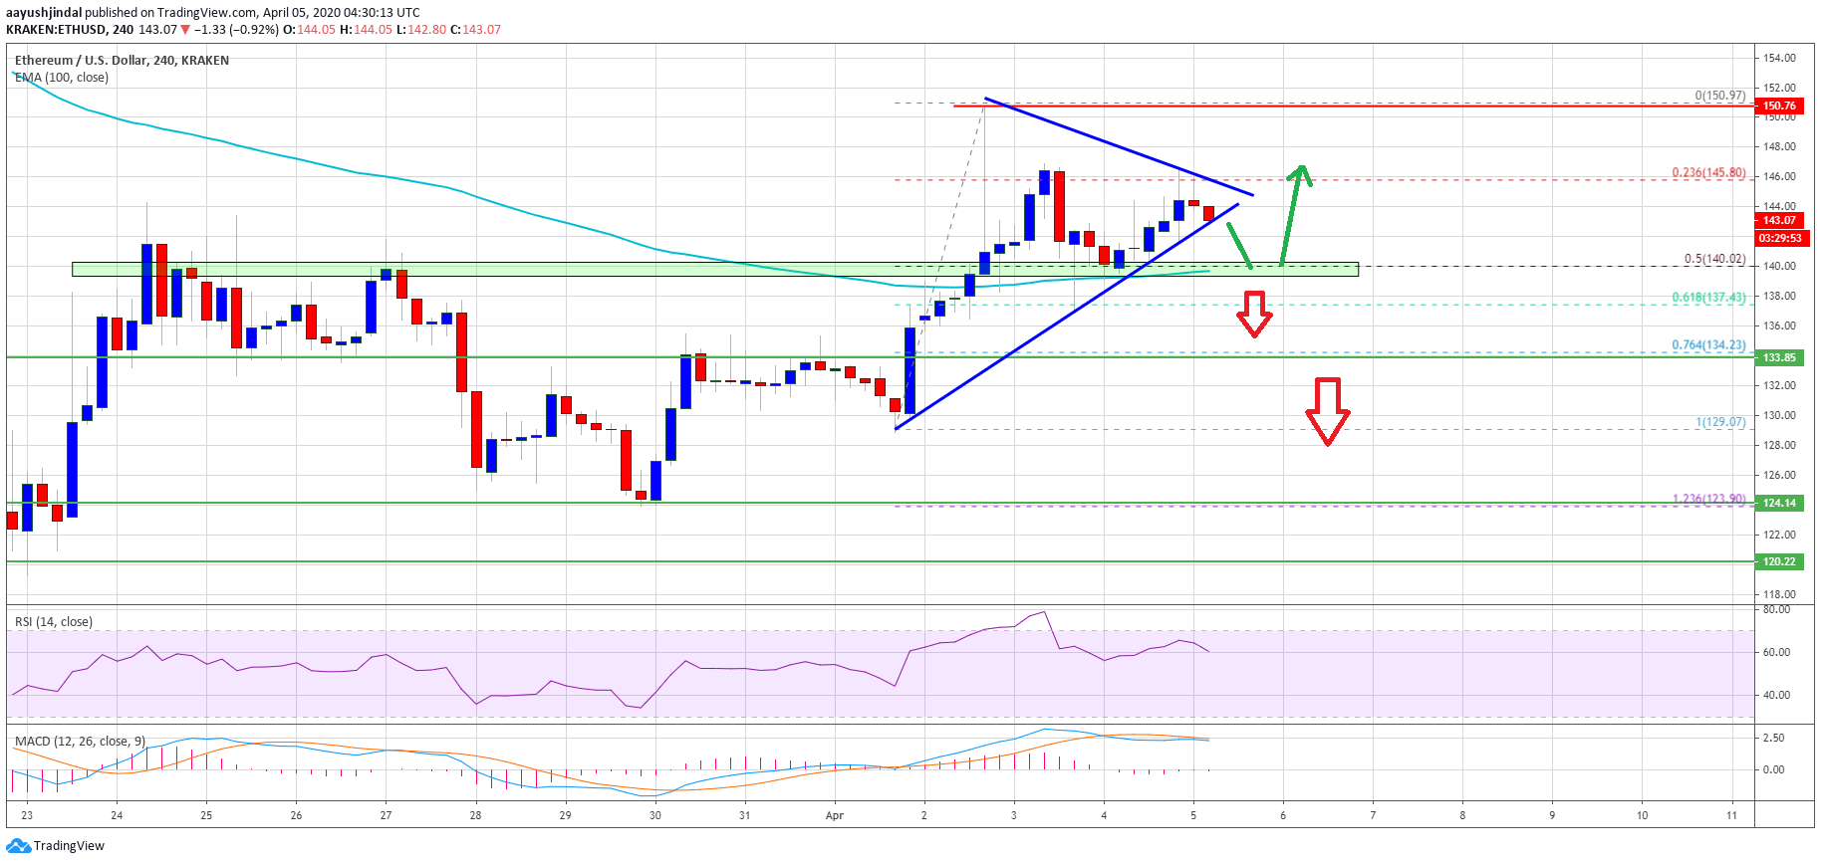Click the Fibonacci 0.5(140.02) level label
The height and width of the screenshot is (864, 1821).
pos(1714,259)
